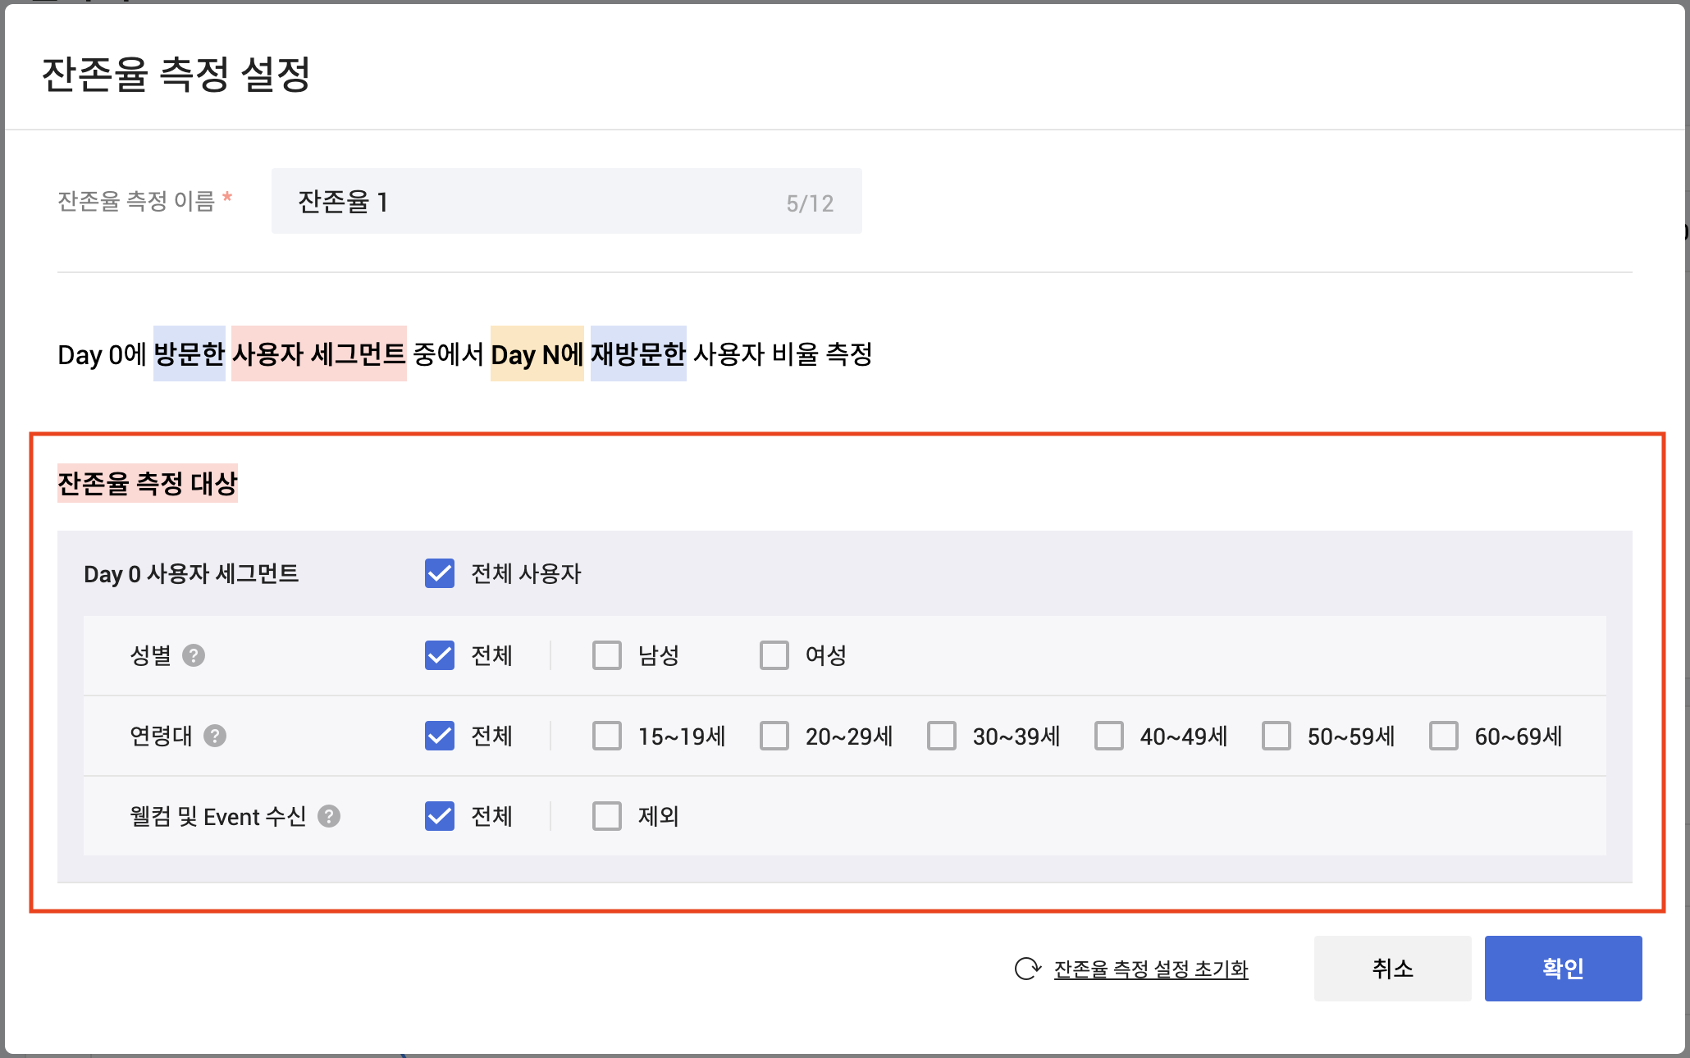Screen dimensions: 1690x1058
Task: Click the 잔존율 측정 이름 input field
Action: (x=533, y=202)
